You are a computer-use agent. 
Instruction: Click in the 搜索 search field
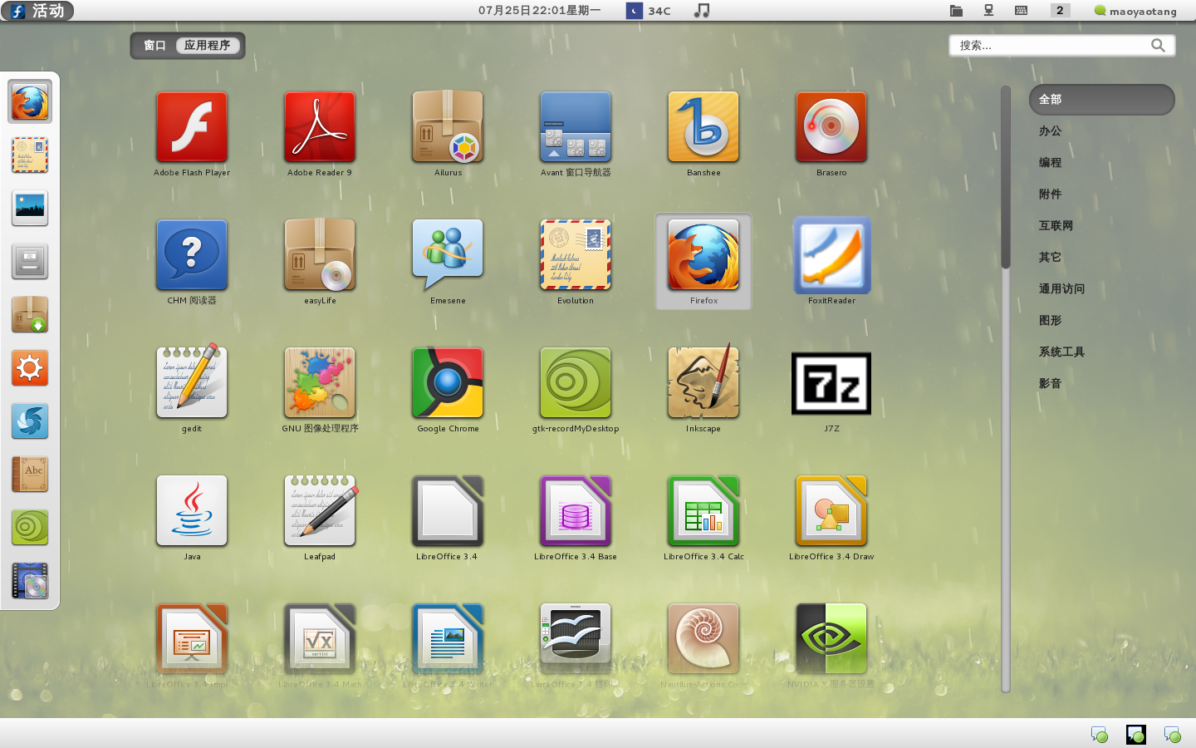pyautogui.click(x=1062, y=46)
